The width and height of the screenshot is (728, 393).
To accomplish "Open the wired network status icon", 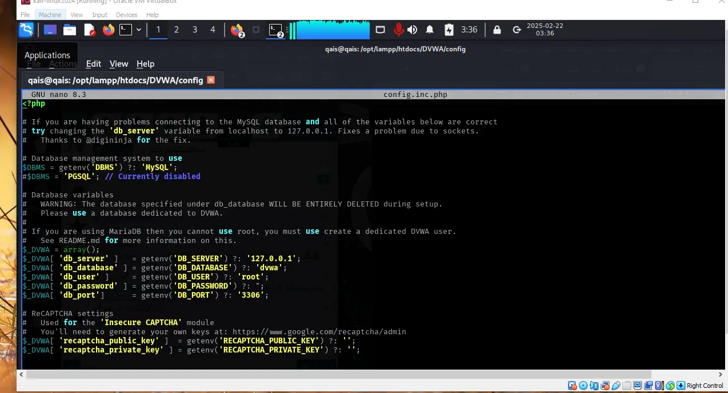I will coord(381,30).
